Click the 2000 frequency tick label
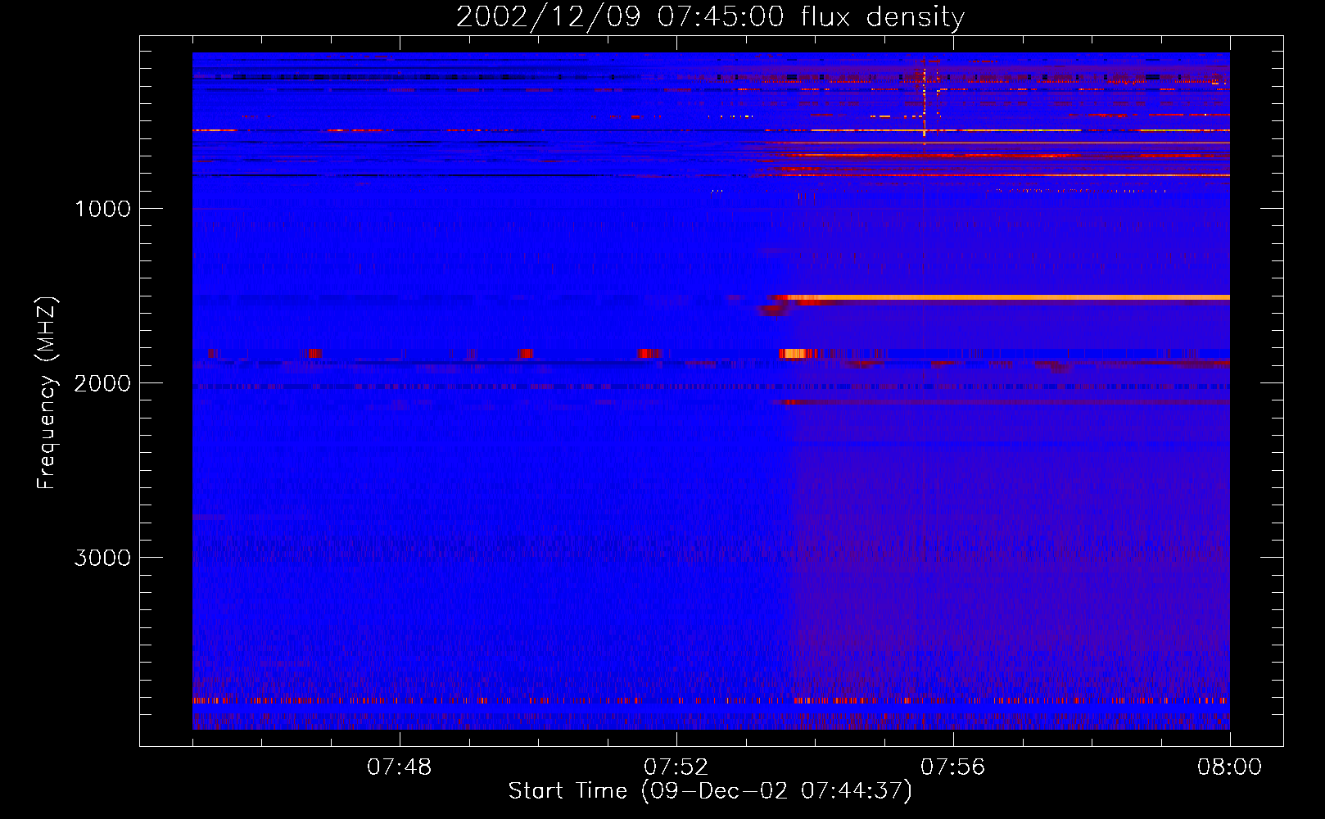Screen dimensions: 1325x819 pyautogui.click(x=102, y=383)
